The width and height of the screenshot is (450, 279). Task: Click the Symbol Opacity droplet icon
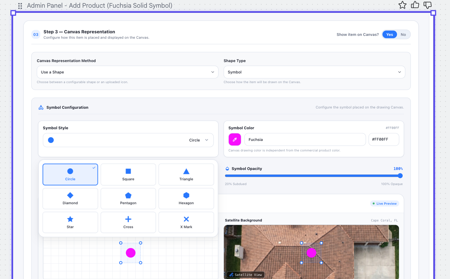(x=227, y=169)
